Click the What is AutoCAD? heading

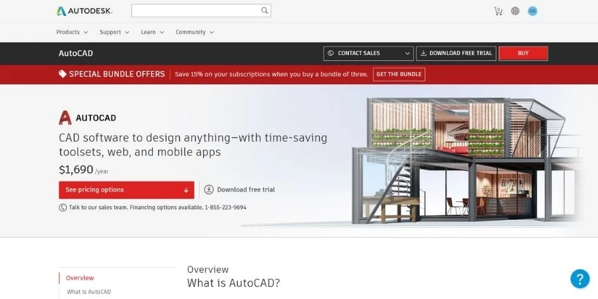pos(233,283)
